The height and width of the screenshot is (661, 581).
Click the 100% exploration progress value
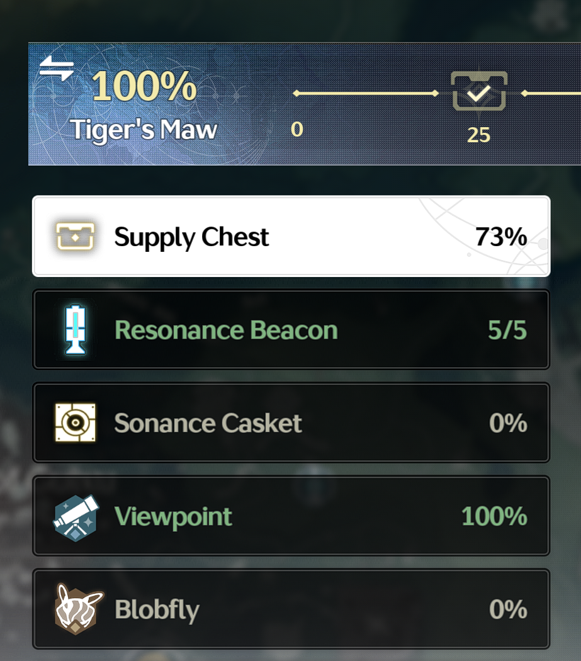[144, 86]
